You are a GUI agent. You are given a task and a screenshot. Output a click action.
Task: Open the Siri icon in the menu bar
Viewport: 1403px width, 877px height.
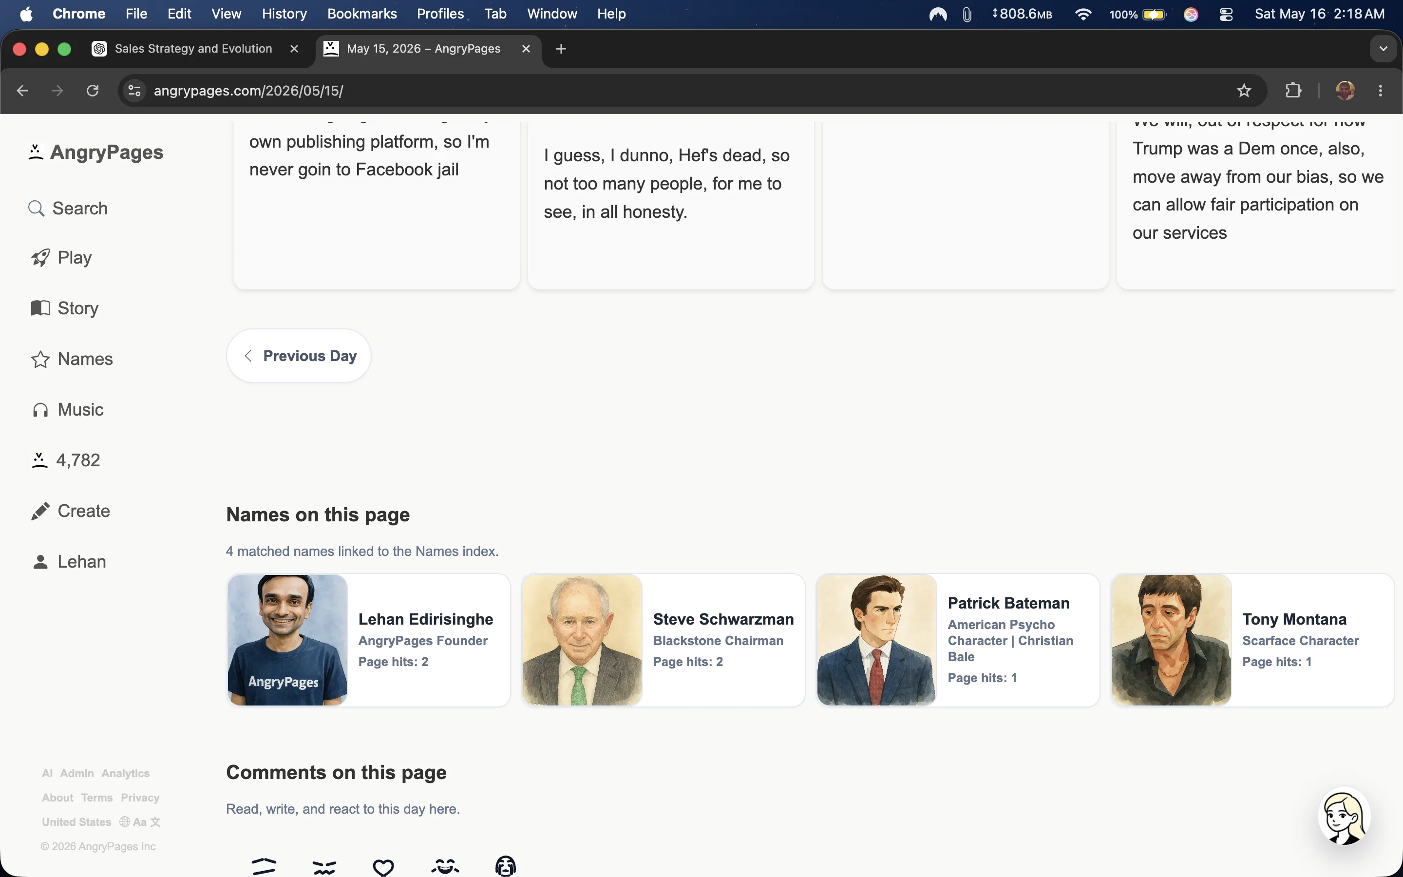(1191, 14)
